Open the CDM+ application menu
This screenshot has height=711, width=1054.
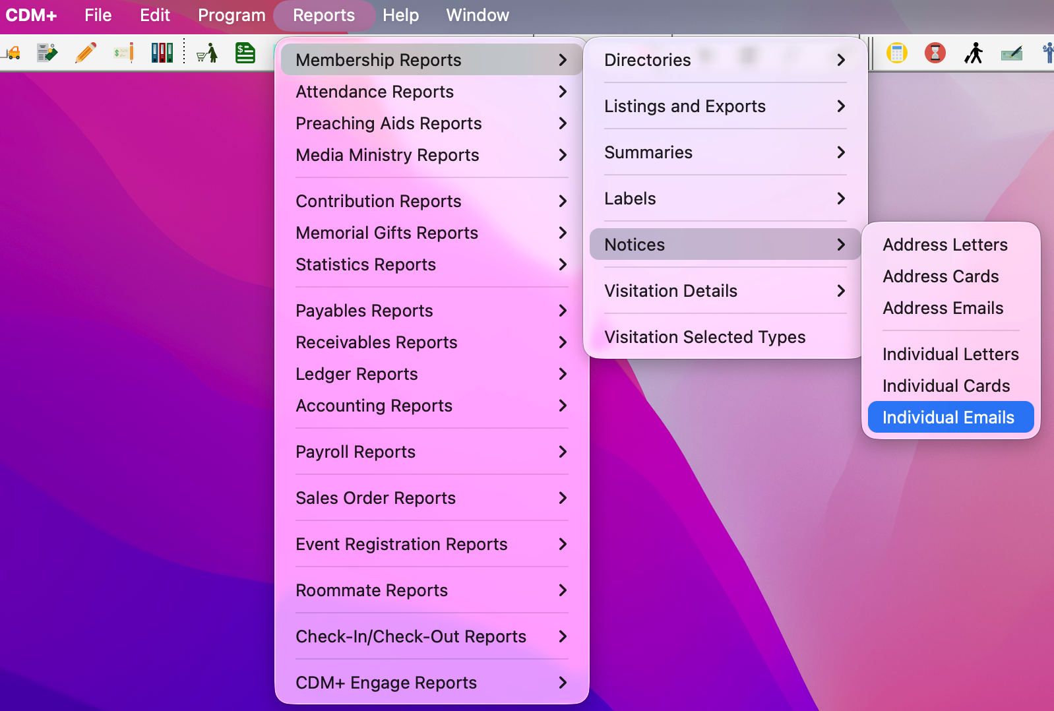(x=31, y=15)
